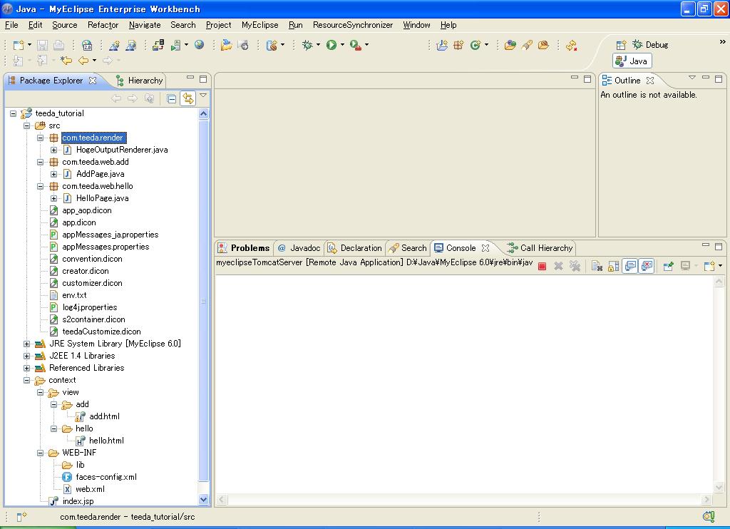Click the New Java Package icon

(458, 45)
